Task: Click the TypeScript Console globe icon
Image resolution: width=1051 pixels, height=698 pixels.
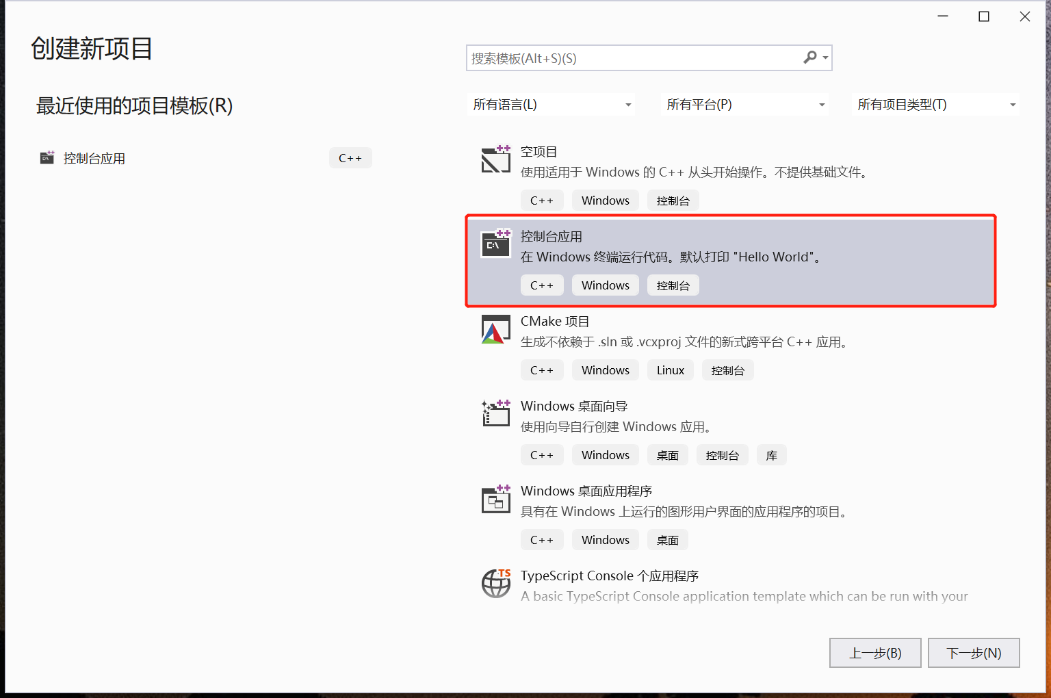Action: (496, 583)
